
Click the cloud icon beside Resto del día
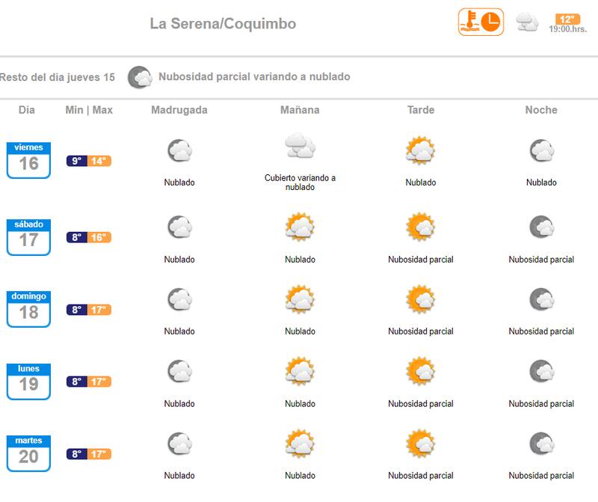coord(139,77)
